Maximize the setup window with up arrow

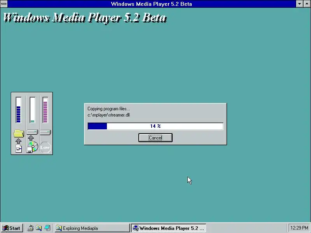307,4
